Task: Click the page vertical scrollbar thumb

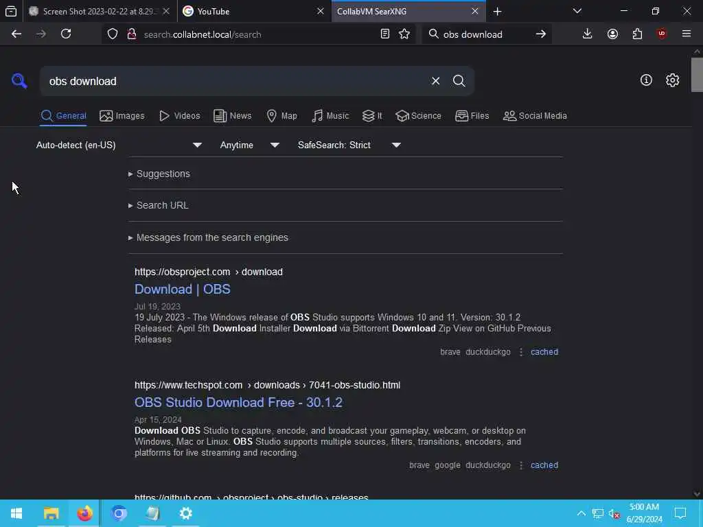Action: 697,74
